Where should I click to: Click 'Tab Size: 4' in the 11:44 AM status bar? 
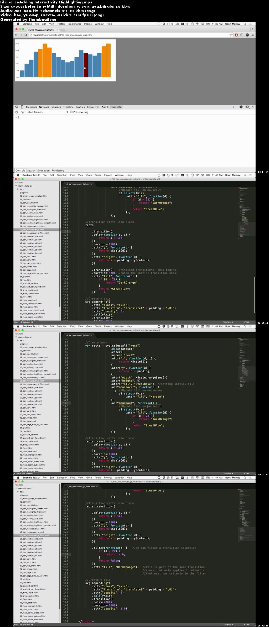pyautogui.click(x=228, y=625)
